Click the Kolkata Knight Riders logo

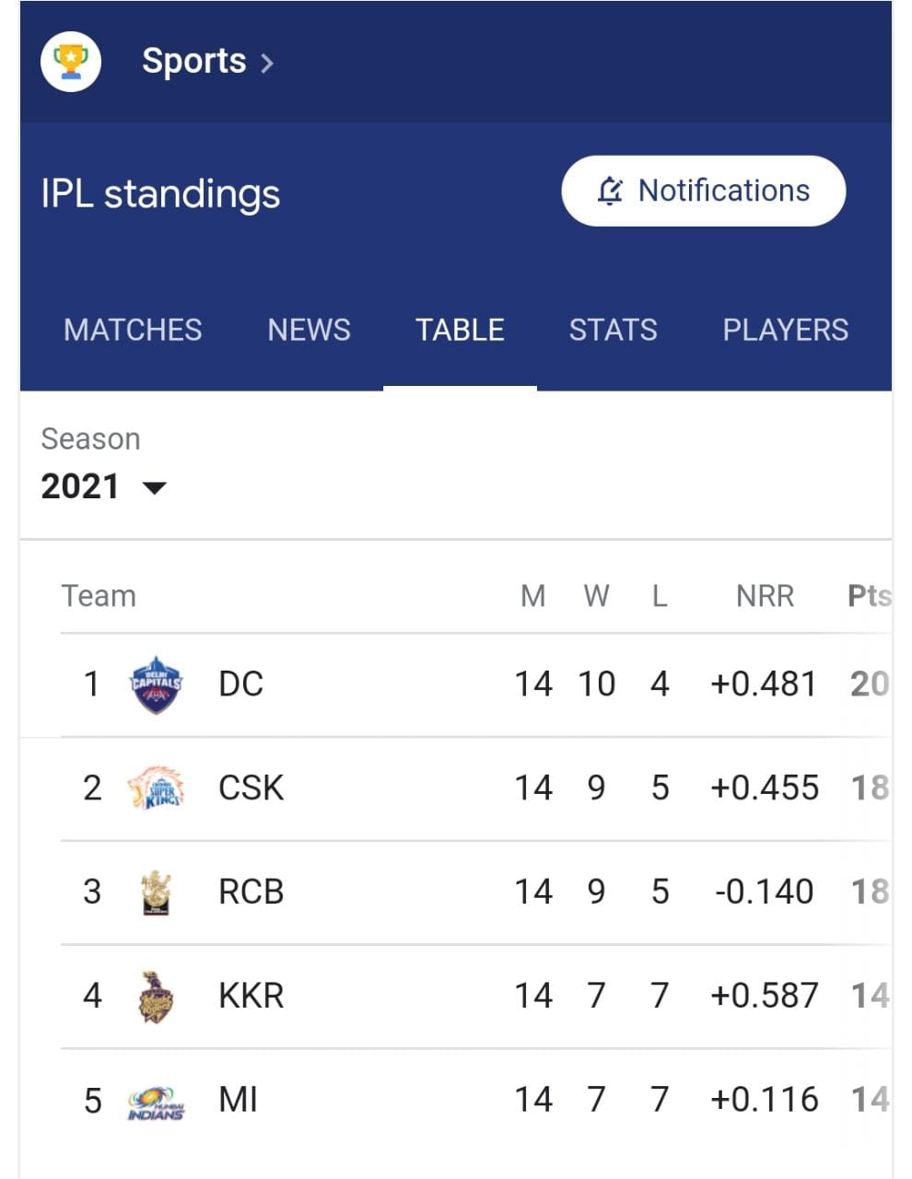pos(156,996)
